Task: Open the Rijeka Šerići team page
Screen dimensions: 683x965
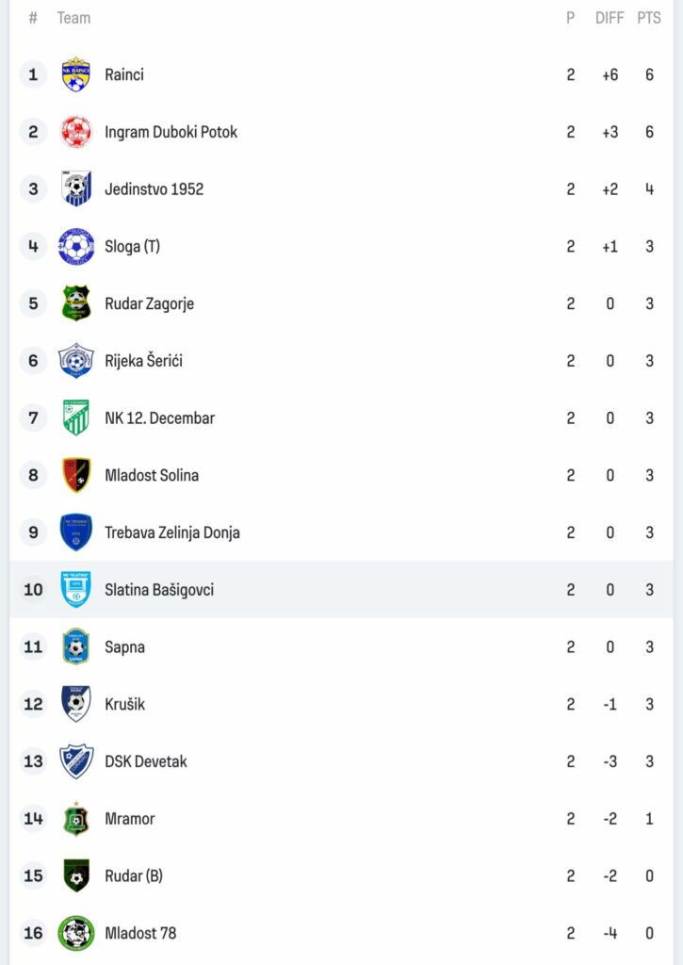Action: point(143,361)
